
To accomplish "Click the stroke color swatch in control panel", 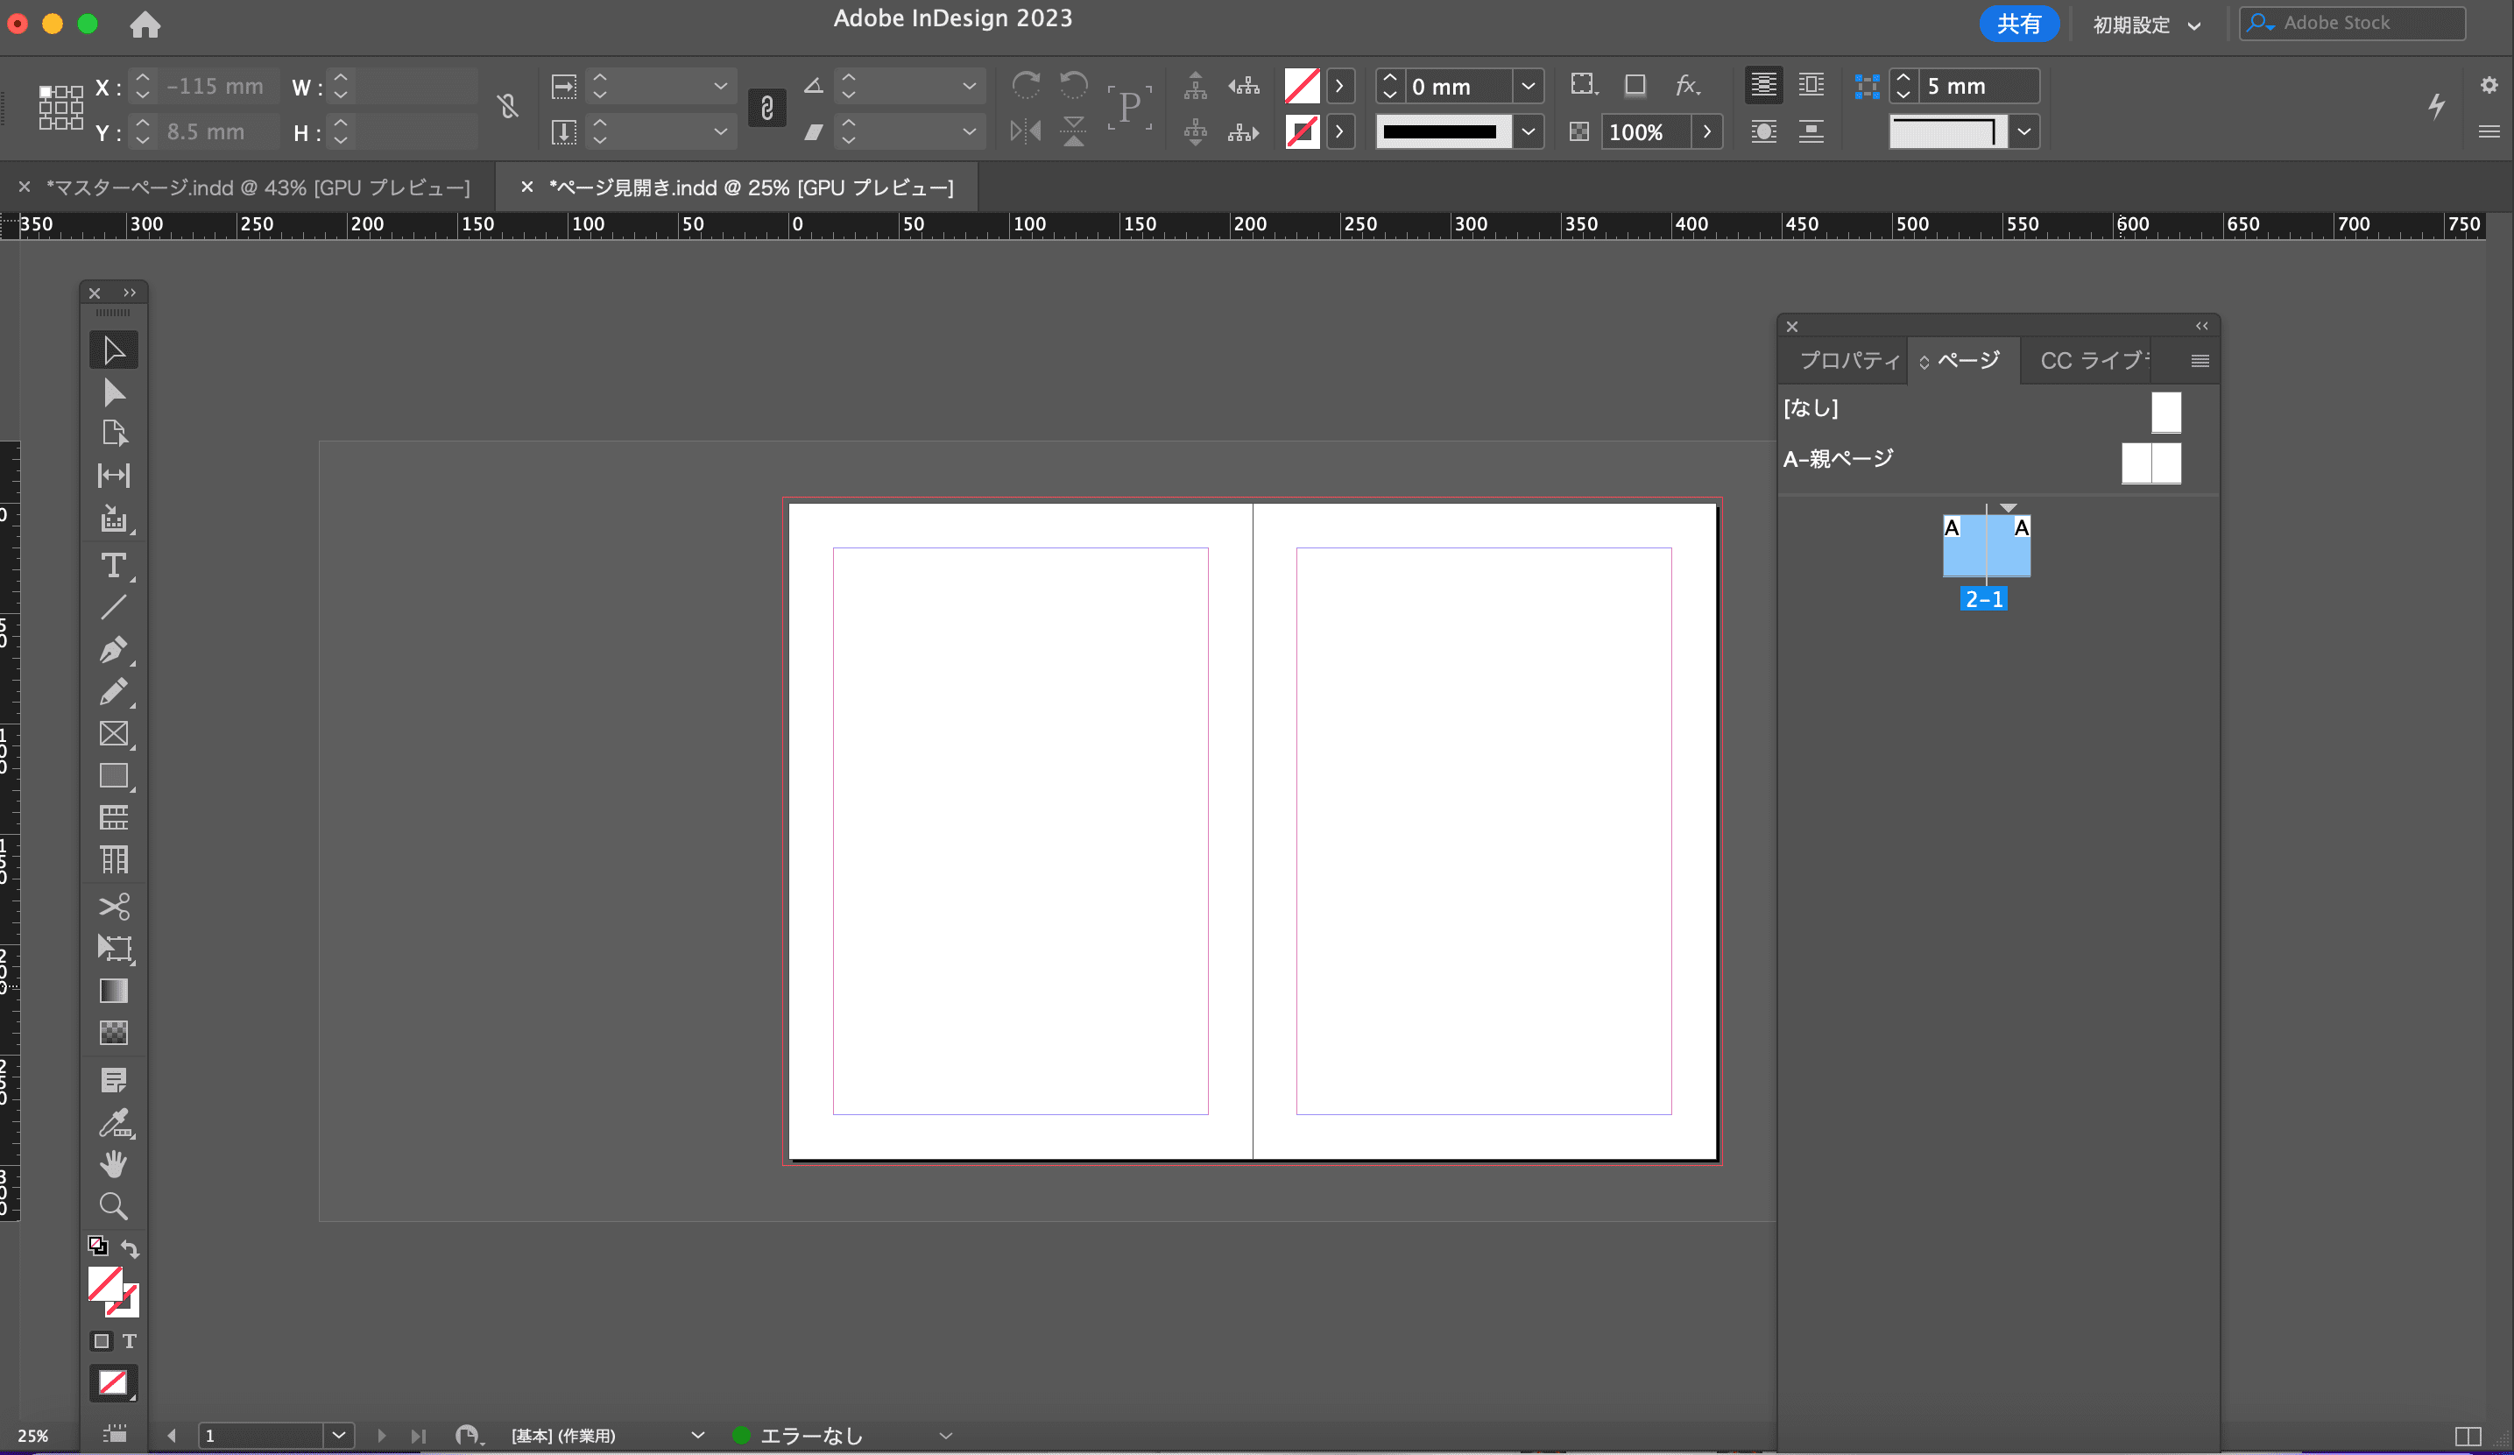I will click(1302, 131).
